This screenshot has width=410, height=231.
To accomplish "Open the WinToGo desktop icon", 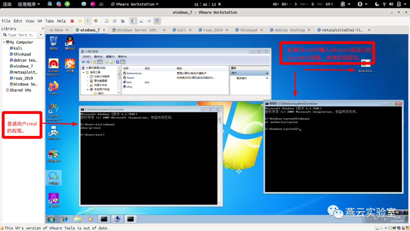I will point(54,132).
